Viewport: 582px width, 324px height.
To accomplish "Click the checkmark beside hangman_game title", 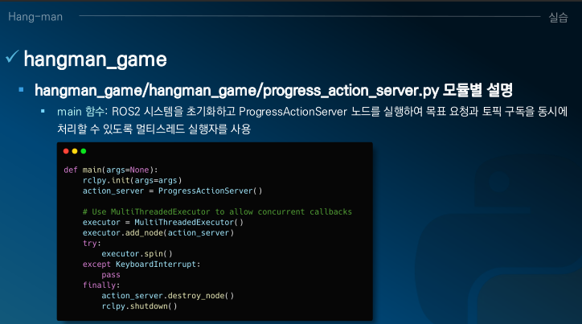I will coord(12,57).
